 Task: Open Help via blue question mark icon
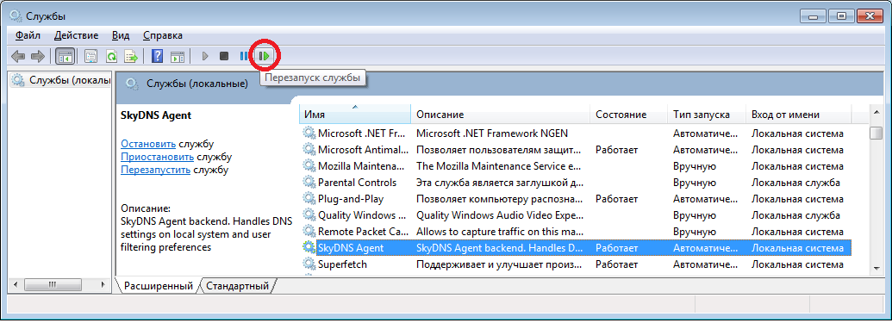click(x=158, y=56)
